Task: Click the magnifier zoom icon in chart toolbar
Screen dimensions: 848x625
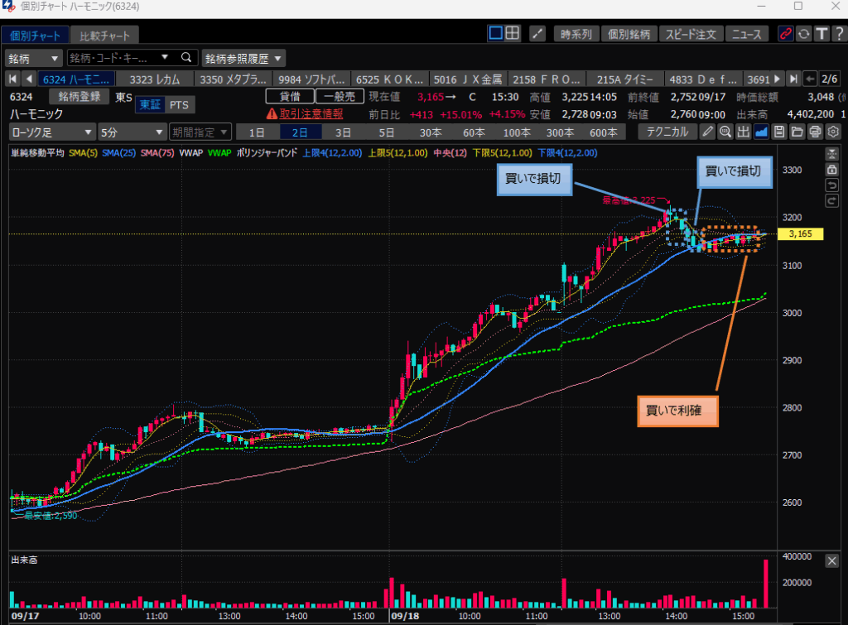Action: (725, 132)
